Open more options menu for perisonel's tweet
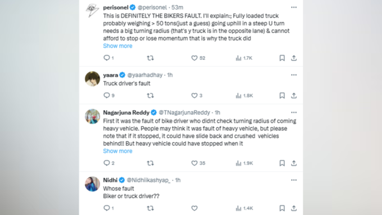This screenshot has width=382, height=215. (x=294, y=7)
